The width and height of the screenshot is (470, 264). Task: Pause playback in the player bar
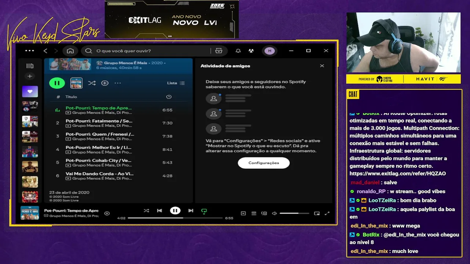coord(175,210)
